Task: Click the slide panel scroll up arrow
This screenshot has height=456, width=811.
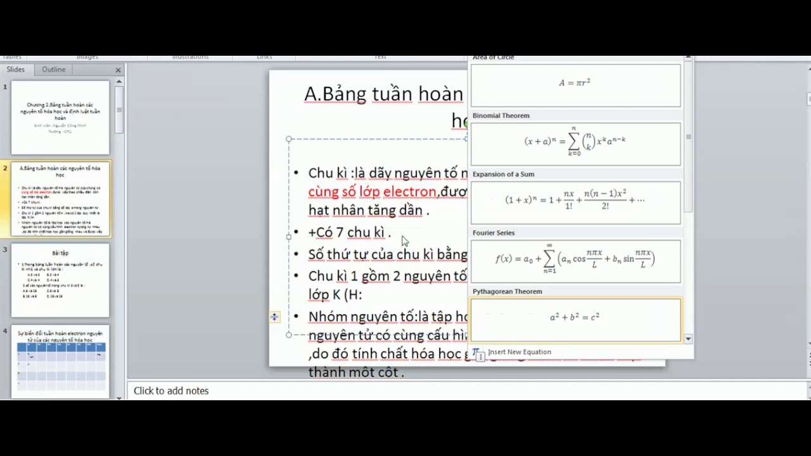Action: pyautogui.click(x=118, y=82)
